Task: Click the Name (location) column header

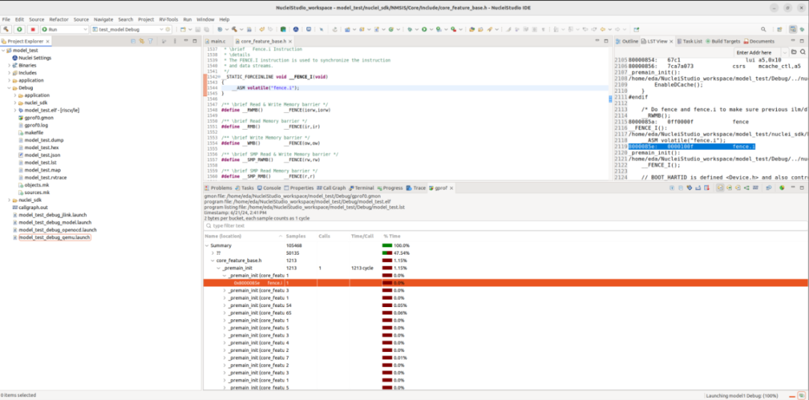Action: [x=223, y=236]
